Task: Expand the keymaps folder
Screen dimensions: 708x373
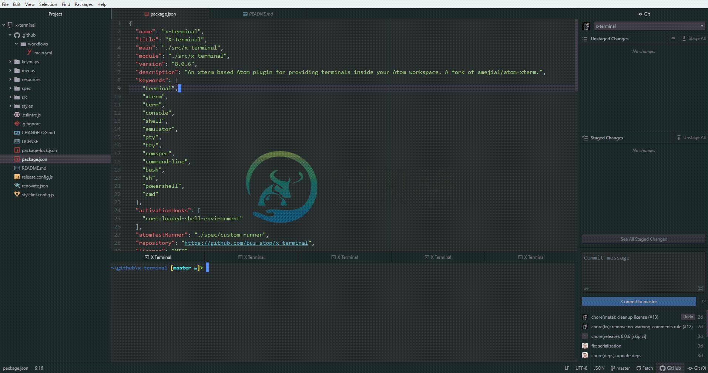Action: click(x=10, y=62)
